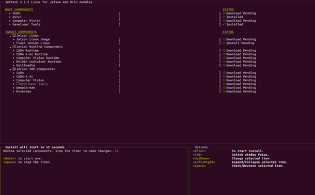Click the <Space> to stop the timer hint
This screenshot has width=315, height=195.
(x=27, y=162)
